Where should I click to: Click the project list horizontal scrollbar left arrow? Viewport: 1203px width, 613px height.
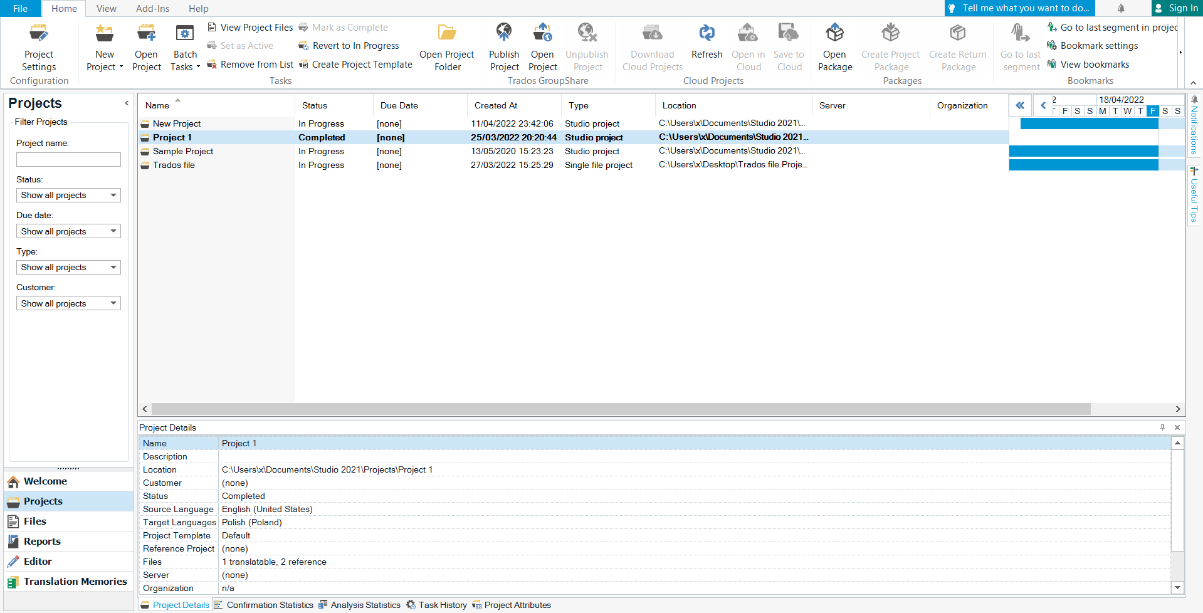pyautogui.click(x=145, y=409)
